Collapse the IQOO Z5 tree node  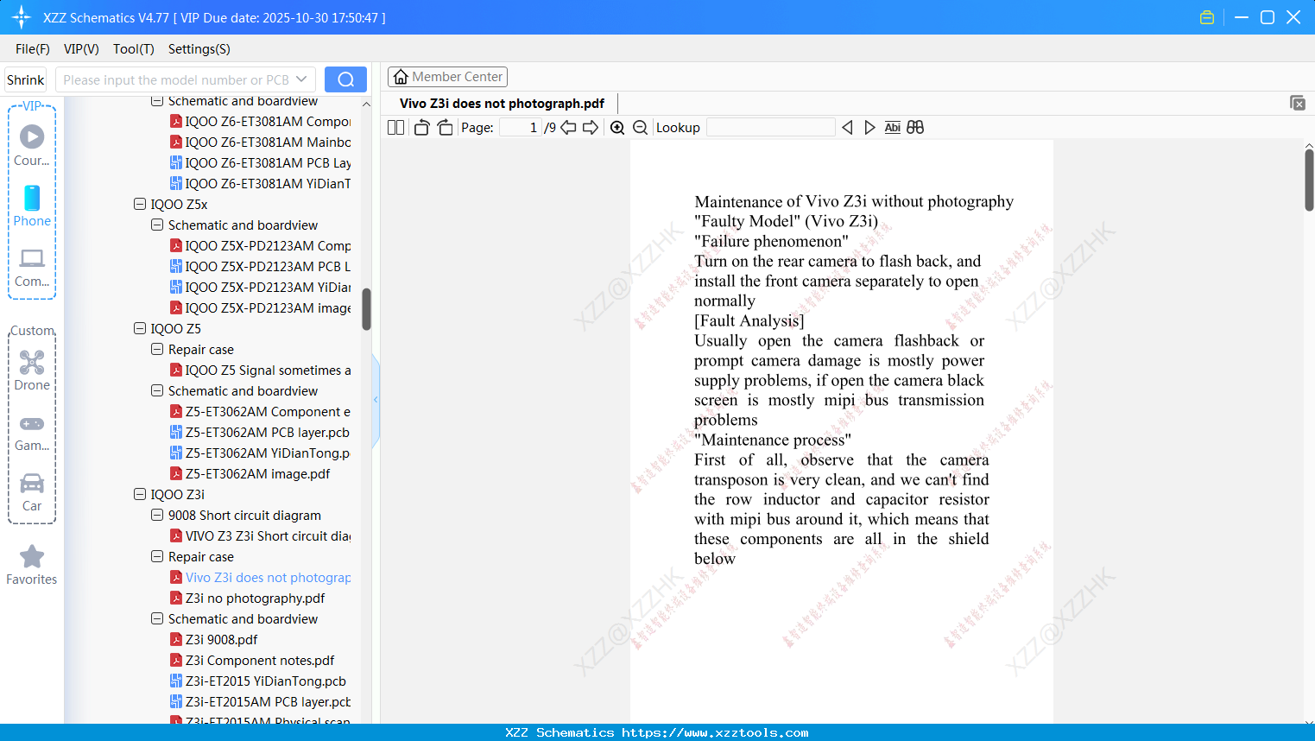[x=140, y=329]
